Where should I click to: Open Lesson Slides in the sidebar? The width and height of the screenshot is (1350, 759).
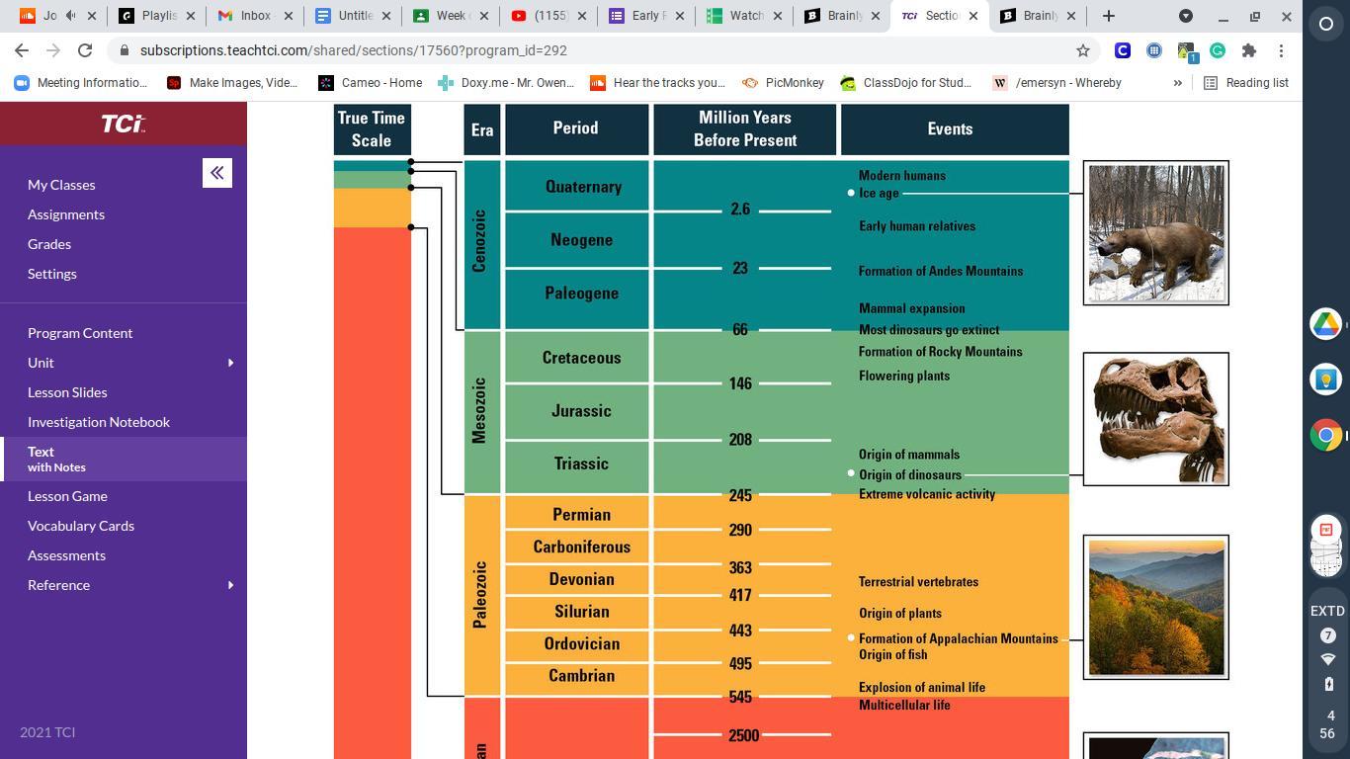click(67, 392)
